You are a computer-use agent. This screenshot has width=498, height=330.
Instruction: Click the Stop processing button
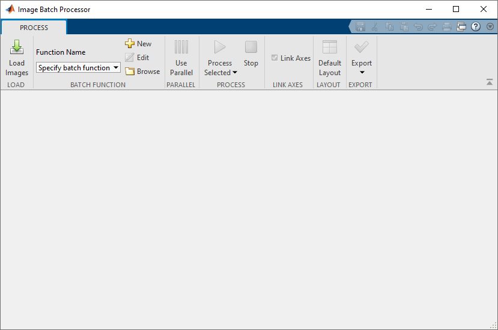[251, 53]
